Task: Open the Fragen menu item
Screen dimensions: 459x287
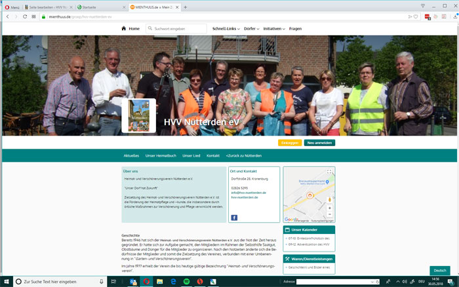Action: point(295,29)
